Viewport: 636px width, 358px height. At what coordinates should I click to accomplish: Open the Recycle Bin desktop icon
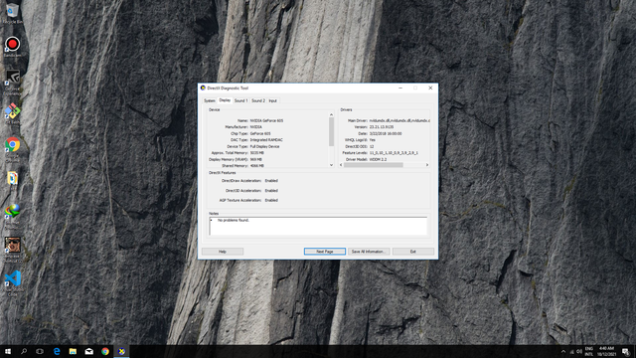tap(13, 13)
